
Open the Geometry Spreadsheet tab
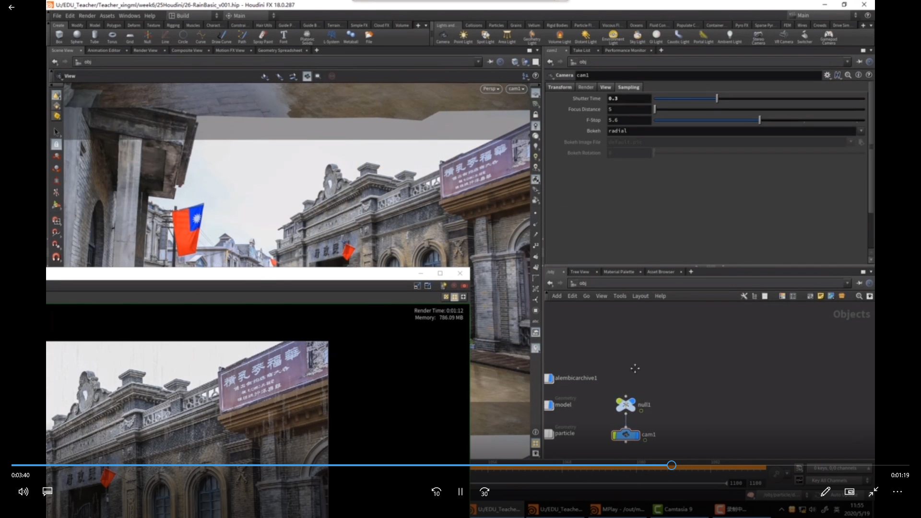pos(280,50)
